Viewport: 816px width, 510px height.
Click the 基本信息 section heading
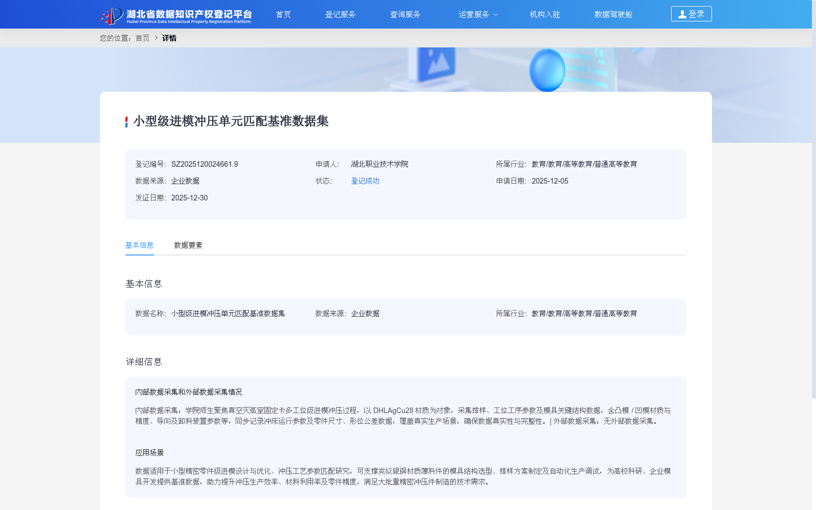point(144,284)
